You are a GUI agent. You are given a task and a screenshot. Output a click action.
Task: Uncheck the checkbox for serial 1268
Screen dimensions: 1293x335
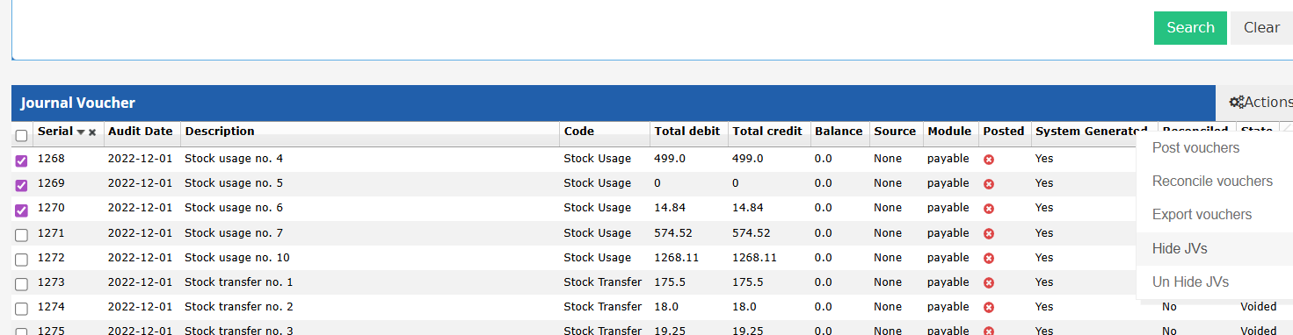(22, 160)
